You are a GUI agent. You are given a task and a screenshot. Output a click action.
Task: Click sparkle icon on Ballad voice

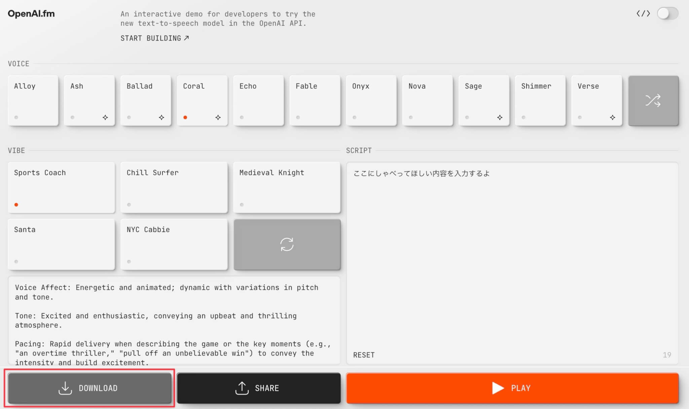161,117
